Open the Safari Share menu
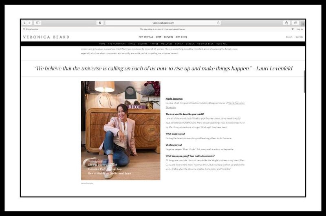The height and width of the screenshot is (216, 326). [286, 23]
